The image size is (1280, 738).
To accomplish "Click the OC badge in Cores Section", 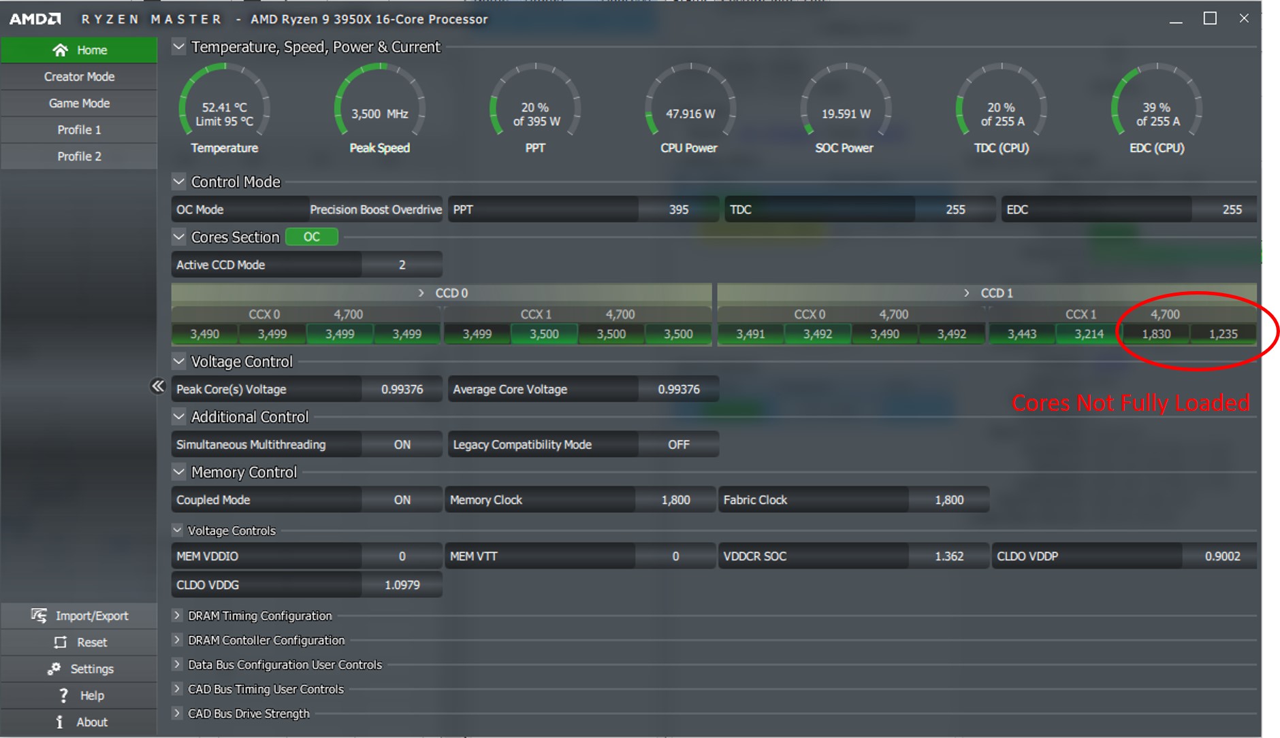I will point(311,237).
